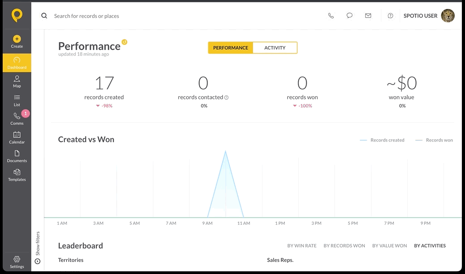Click the phone call icon in header
The height and width of the screenshot is (274, 465).
point(331,16)
